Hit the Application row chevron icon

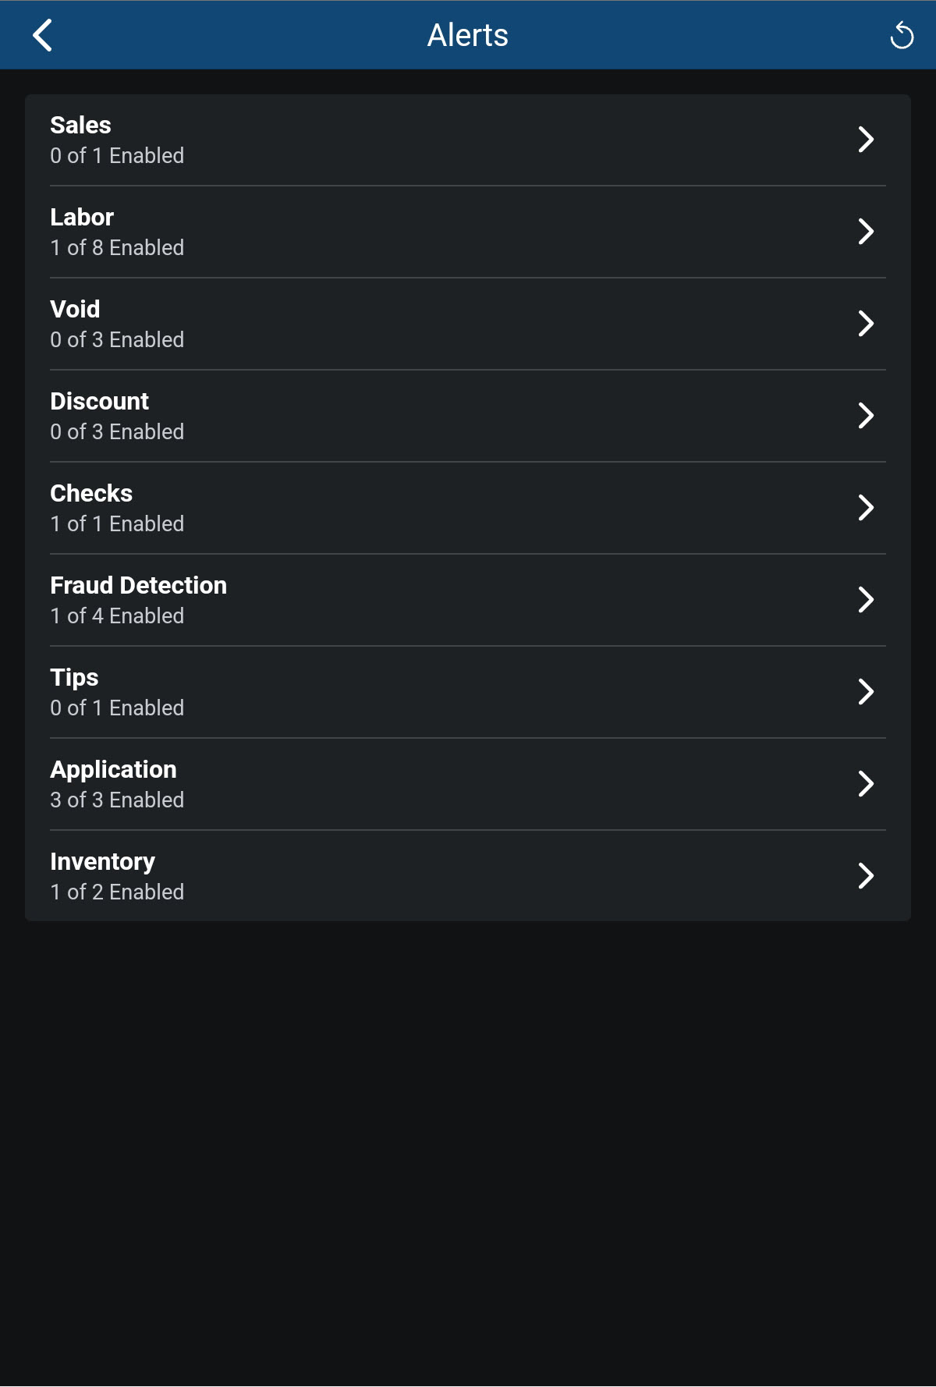(865, 784)
